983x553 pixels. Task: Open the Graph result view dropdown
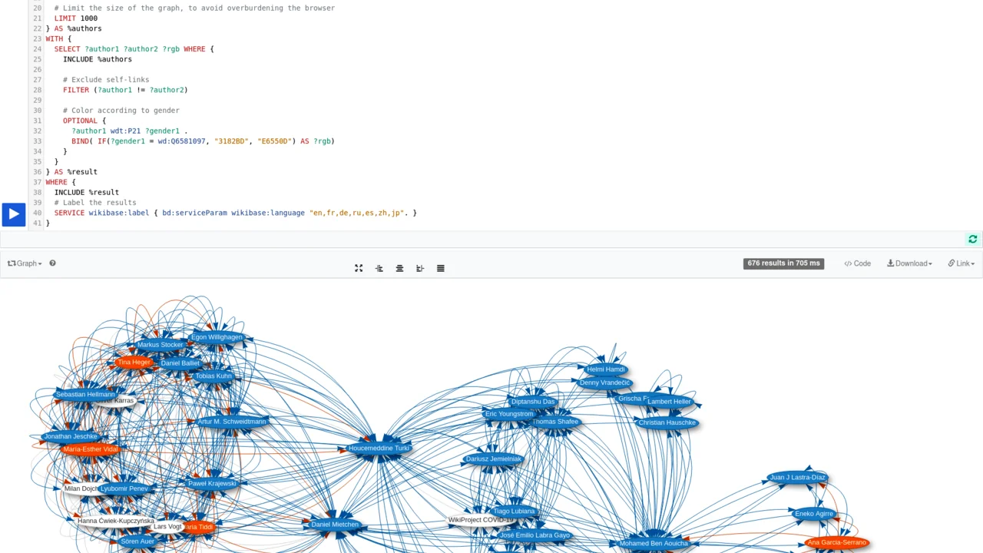[25, 263]
